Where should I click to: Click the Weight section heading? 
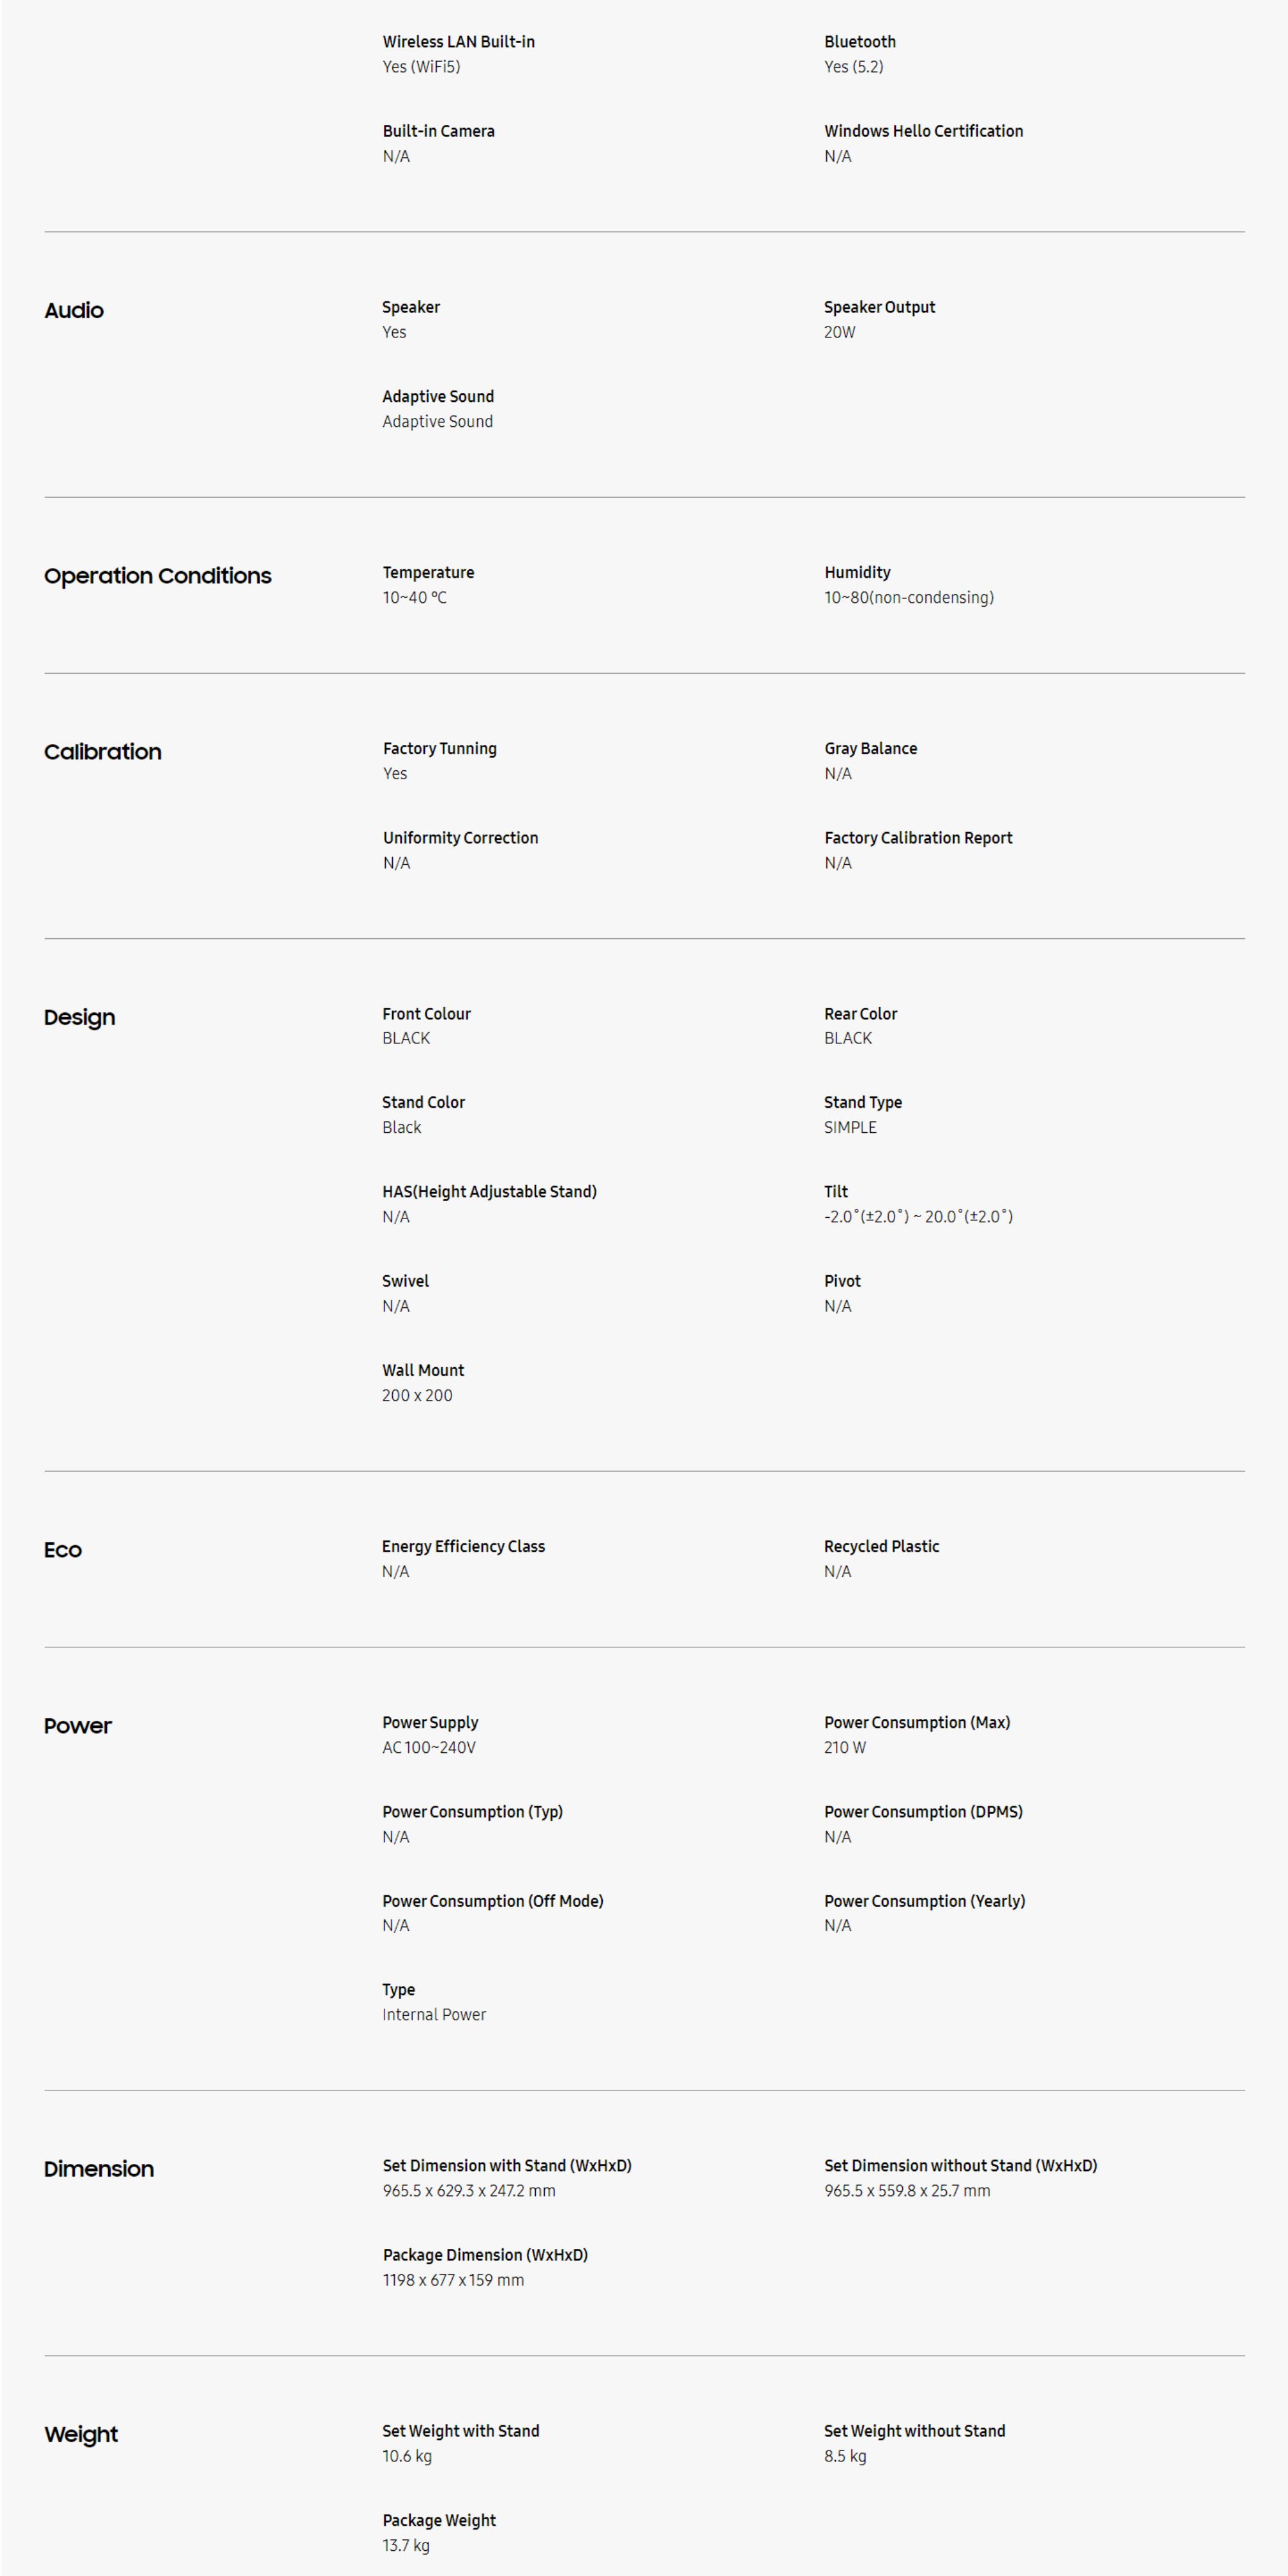tap(80, 2434)
